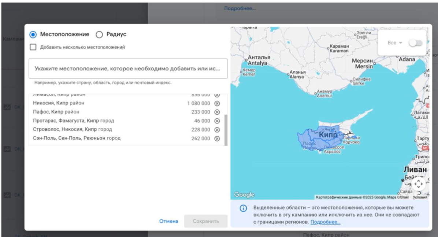438x237 pixels.
Task: Remove Сэн-Поль, Реюньон location from list
Action: tap(217, 138)
